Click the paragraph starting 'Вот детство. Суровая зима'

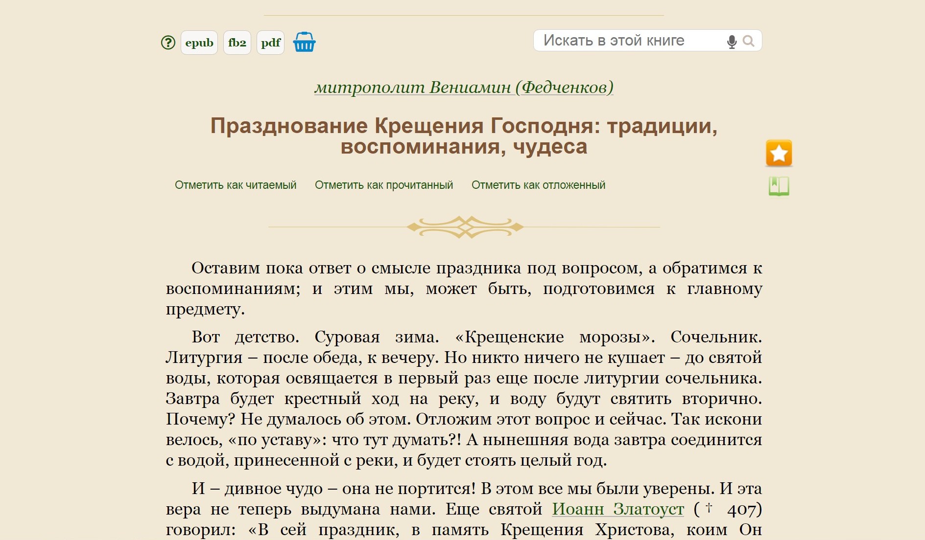click(464, 398)
